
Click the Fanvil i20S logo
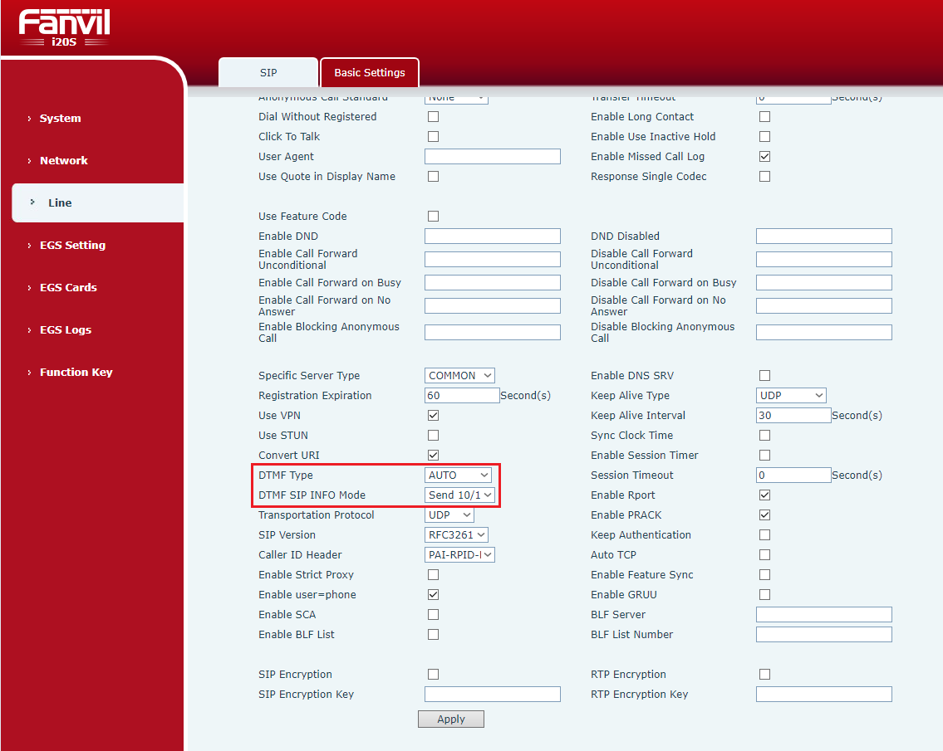64,27
